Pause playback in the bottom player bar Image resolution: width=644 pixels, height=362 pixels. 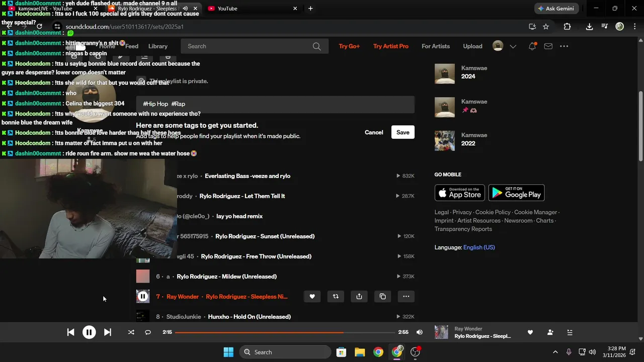pyautogui.click(x=89, y=332)
